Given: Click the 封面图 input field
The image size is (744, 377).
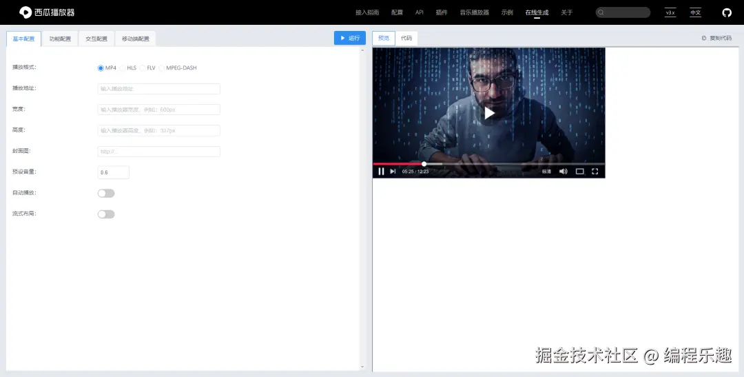Looking at the screenshot, I should tap(159, 152).
